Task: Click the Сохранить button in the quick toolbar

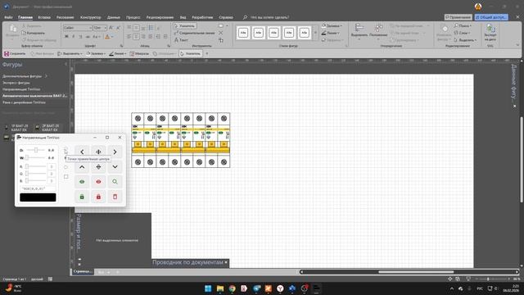Action: tap(15, 53)
